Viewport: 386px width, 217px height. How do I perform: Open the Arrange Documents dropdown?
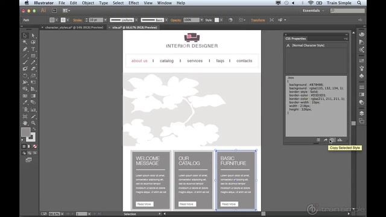click(66, 11)
